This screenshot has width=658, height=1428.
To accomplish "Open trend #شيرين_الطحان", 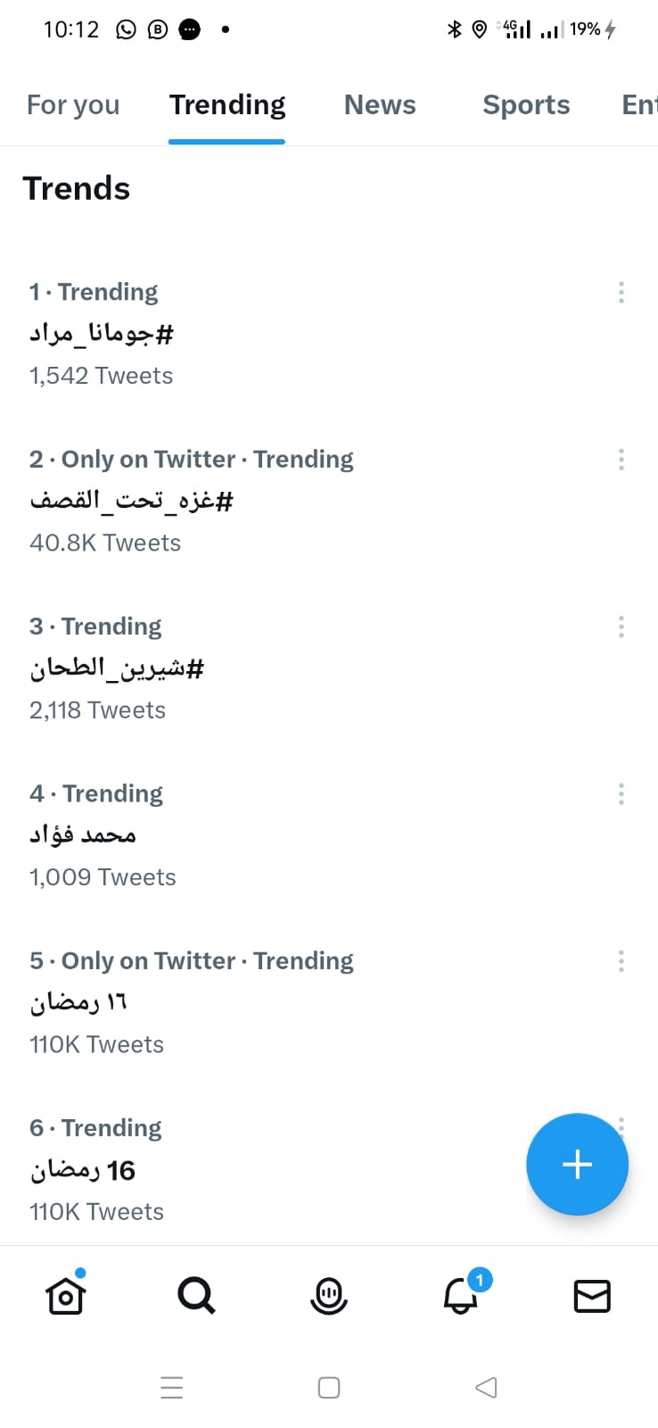I will tap(117, 668).
